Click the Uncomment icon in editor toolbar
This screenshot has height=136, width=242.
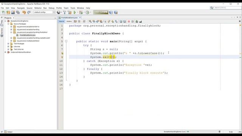[141, 22]
